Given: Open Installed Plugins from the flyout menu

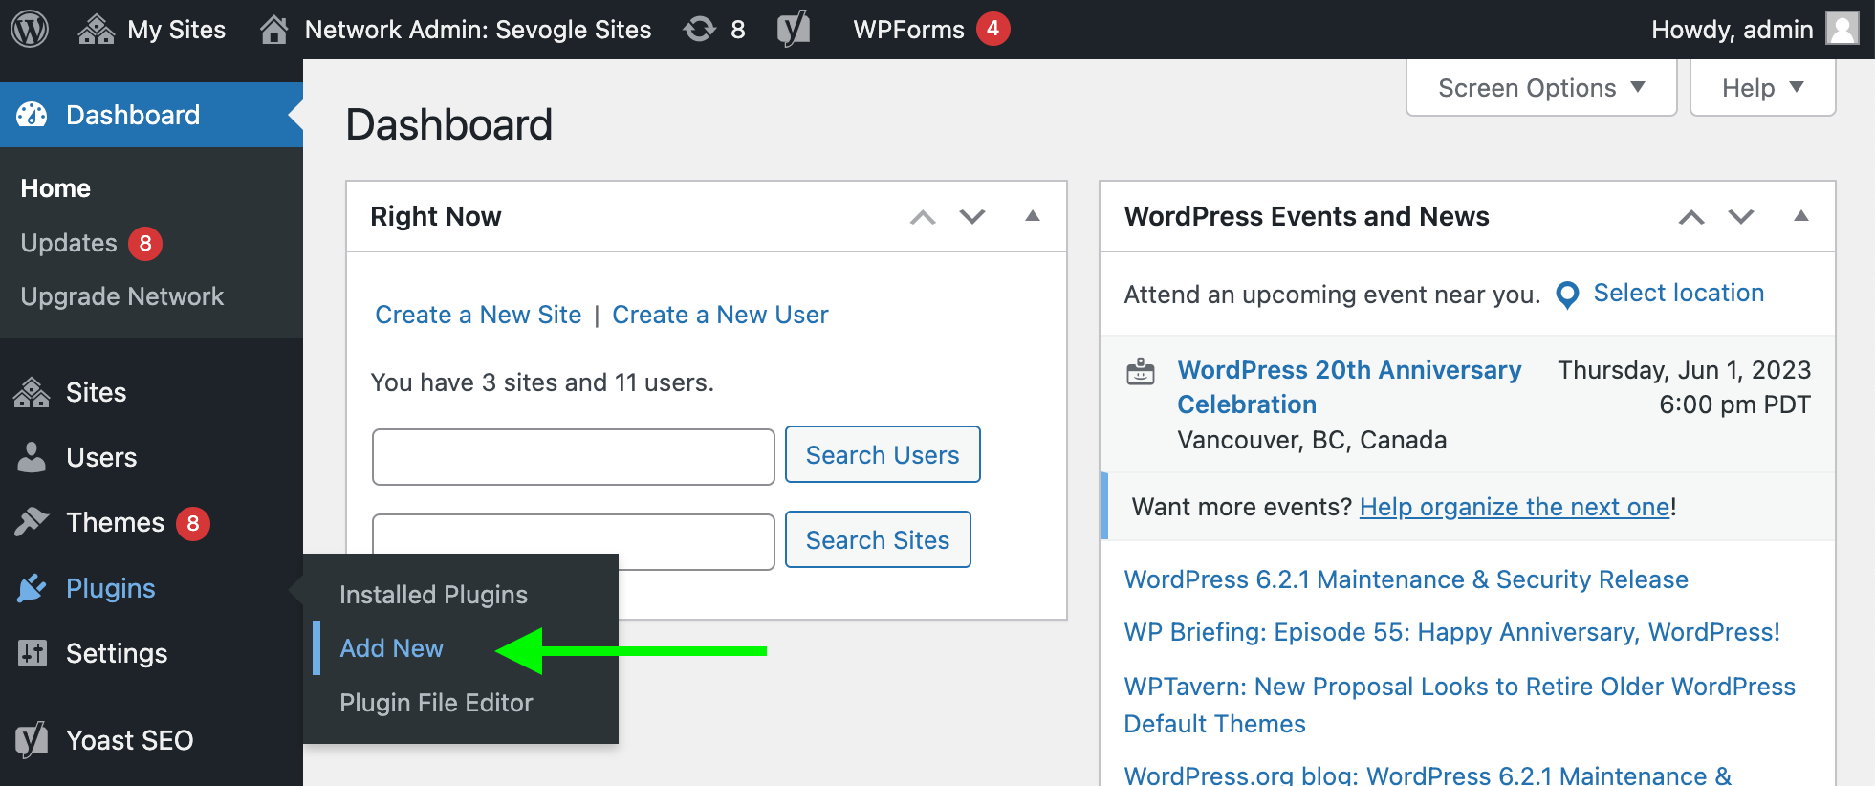Looking at the screenshot, I should (x=433, y=595).
